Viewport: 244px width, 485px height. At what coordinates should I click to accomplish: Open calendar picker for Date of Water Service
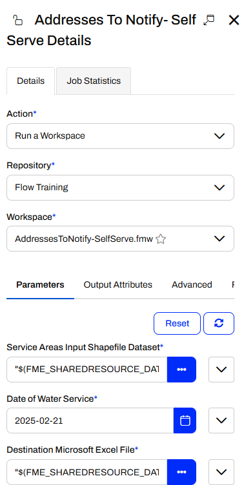coord(185,421)
